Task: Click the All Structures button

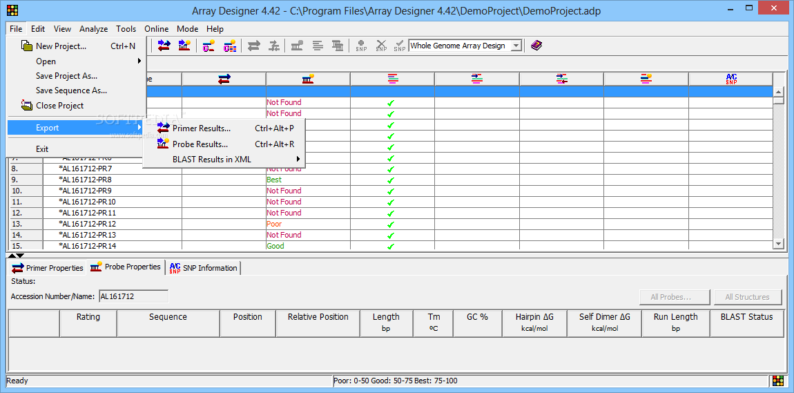Action: point(748,297)
